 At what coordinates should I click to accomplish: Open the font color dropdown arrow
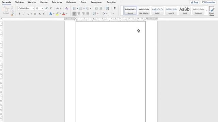click(67, 14)
